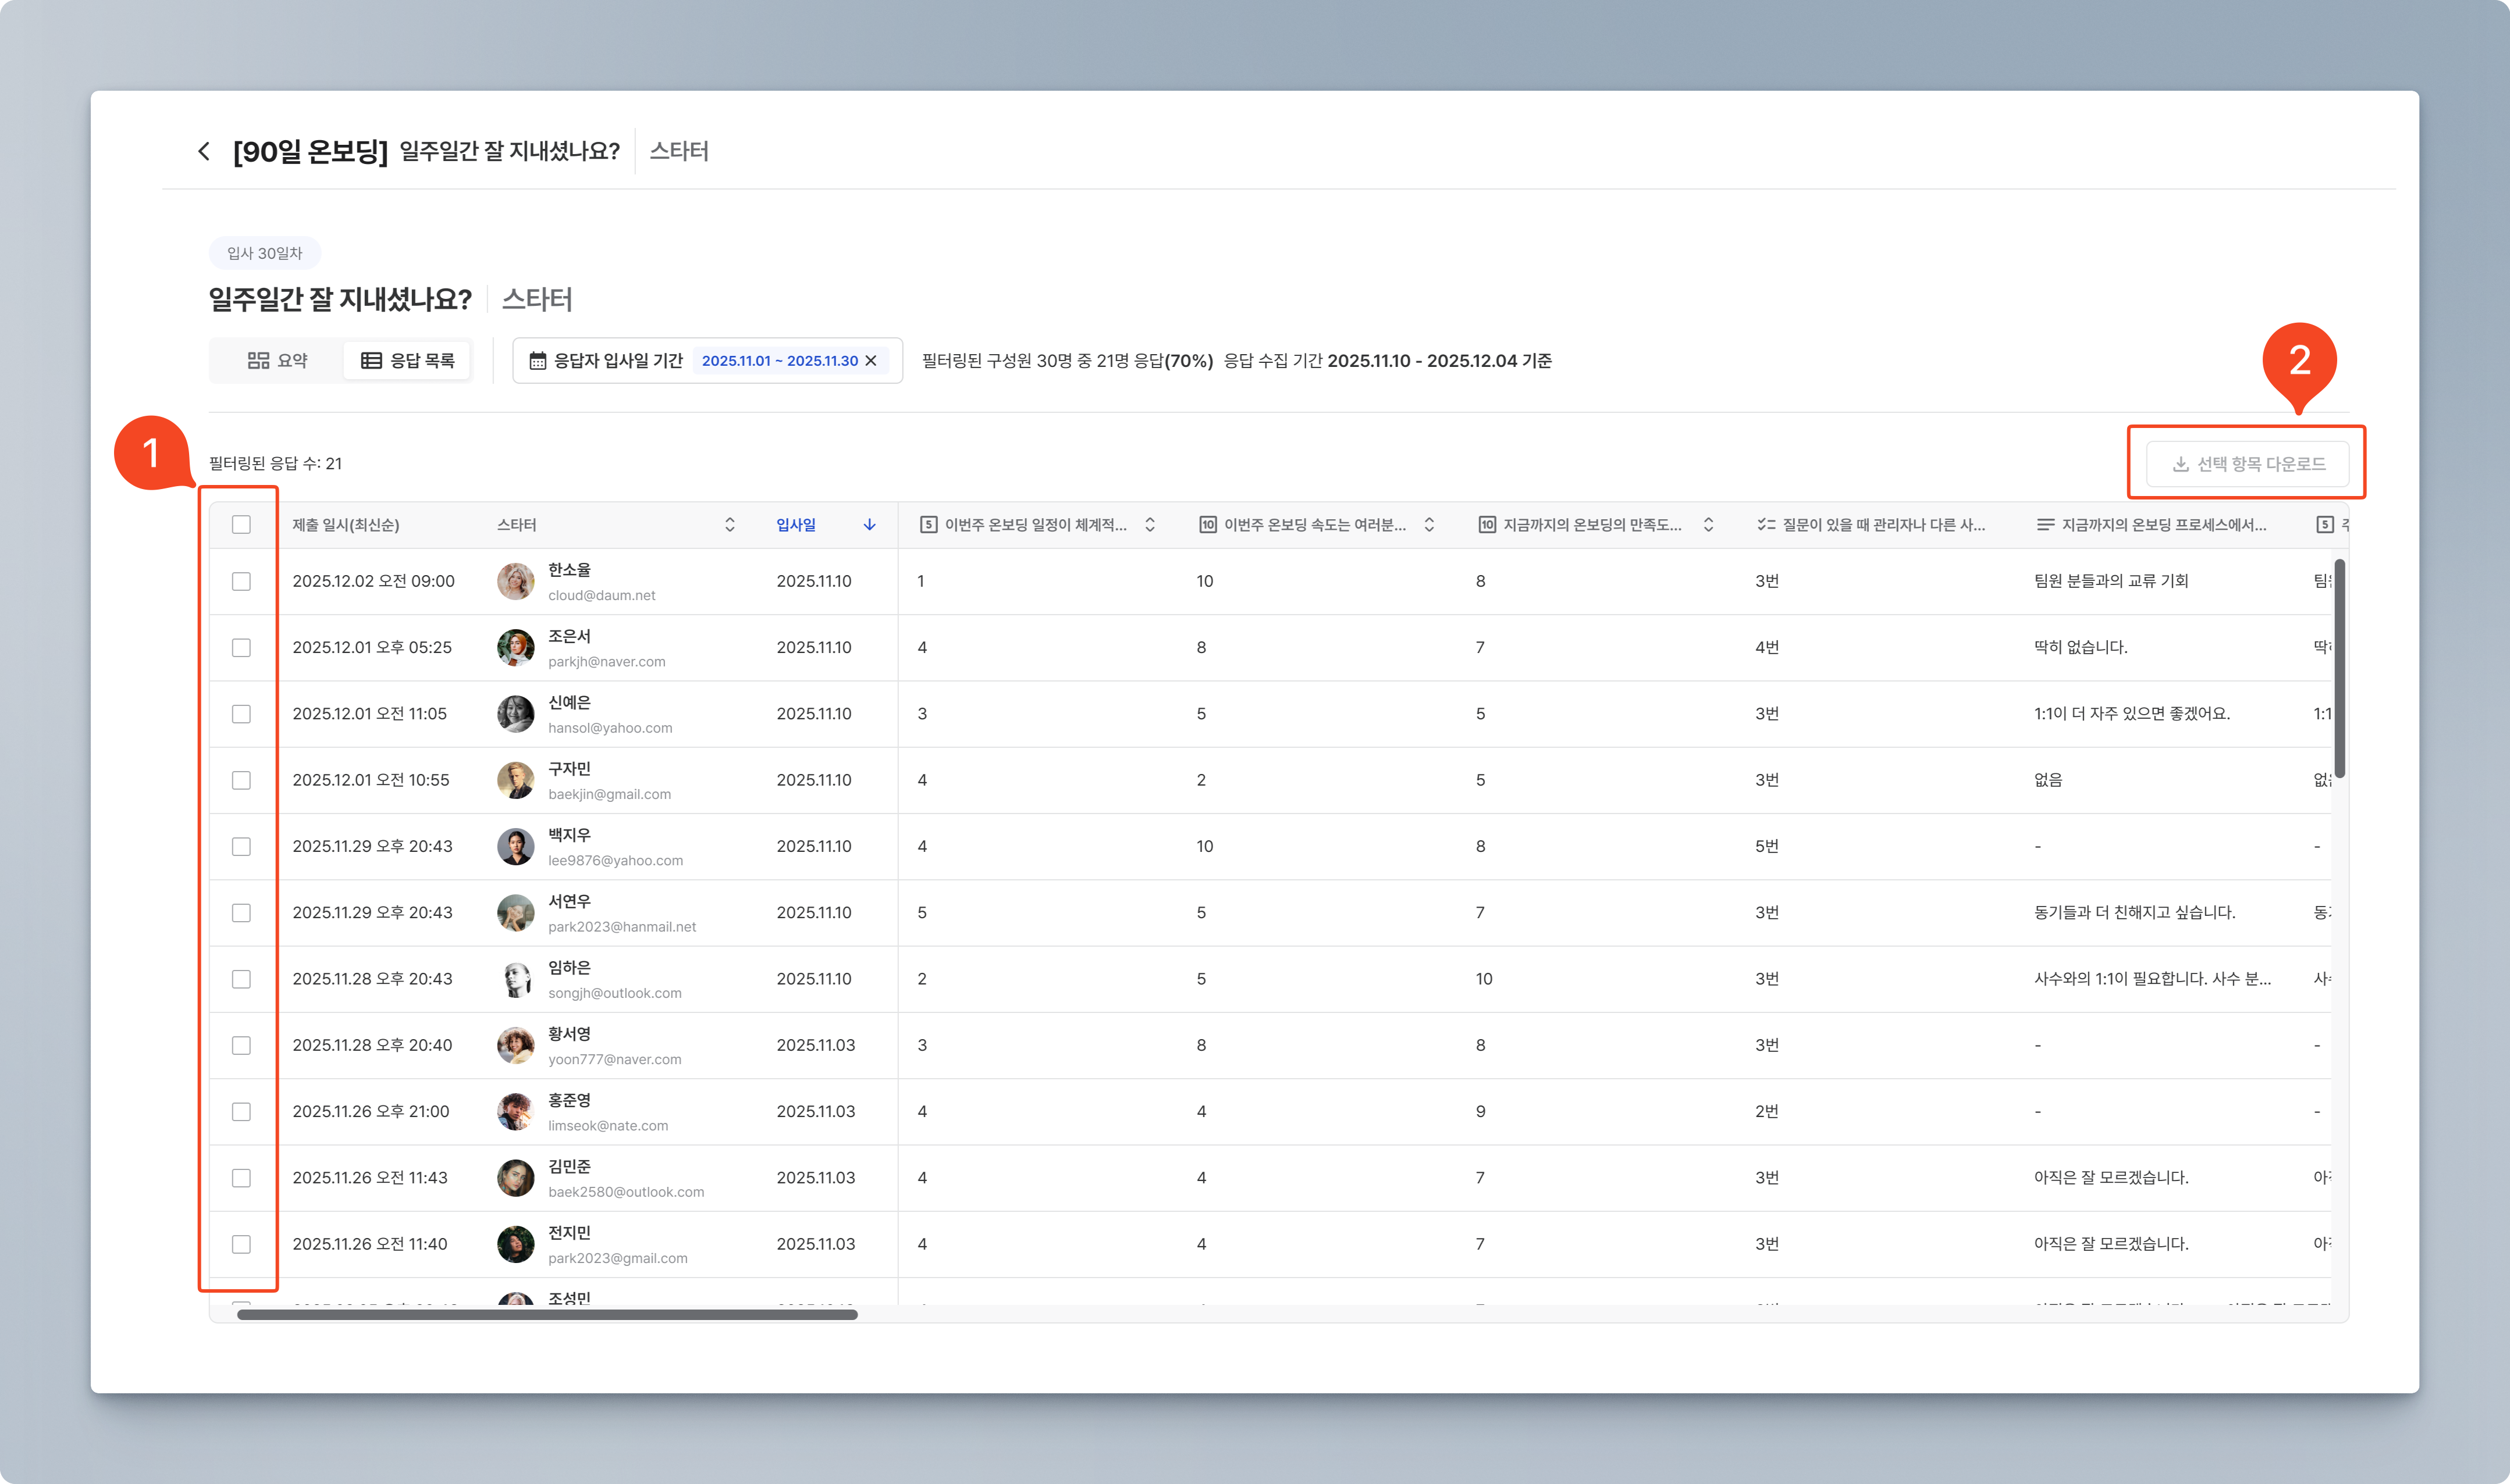Remove the 2025.11.01 ~ 2025.11.30 date filter
Image resolution: width=2510 pixels, height=1484 pixels.
coord(872,361)
